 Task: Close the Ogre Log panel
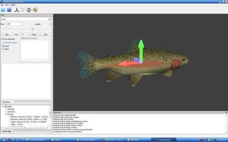coord(226,113)
